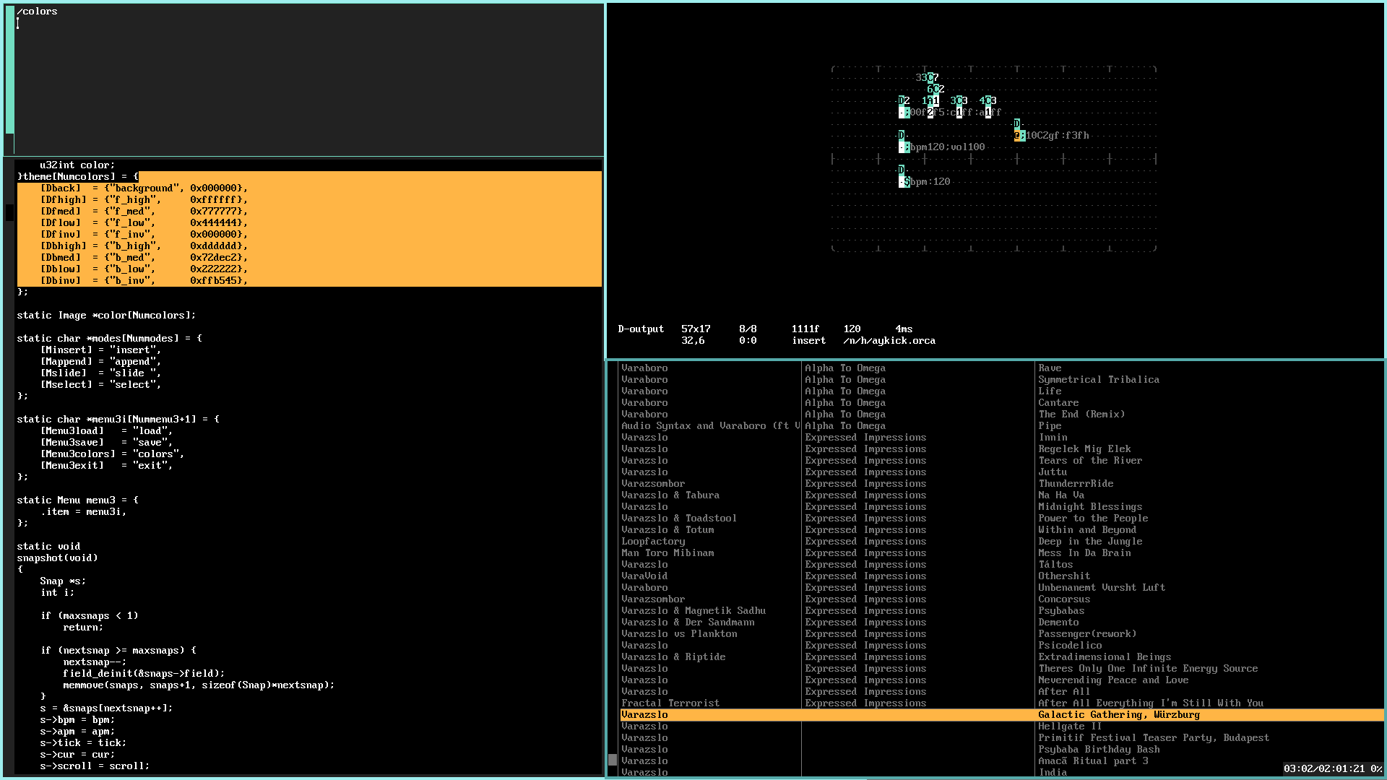The height and width of the screenshot is (780, 1387).
Task: Click the C operator in 4C3
Action: [x=988, y=100]
